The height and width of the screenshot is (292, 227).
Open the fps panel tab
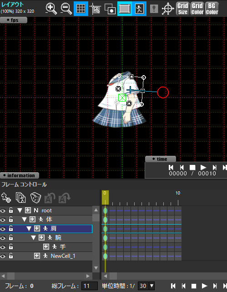[13, 20]
